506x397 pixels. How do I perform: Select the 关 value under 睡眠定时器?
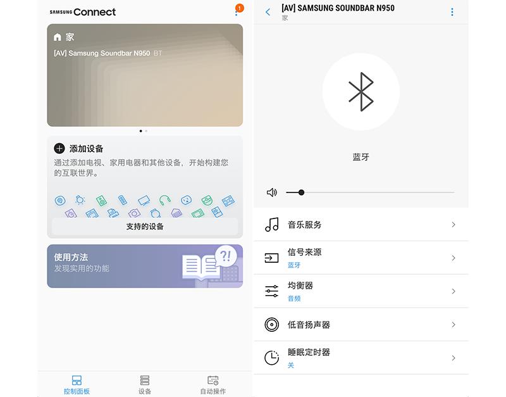coord(291,365)
